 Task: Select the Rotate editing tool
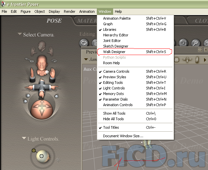(x=84, y=43)
